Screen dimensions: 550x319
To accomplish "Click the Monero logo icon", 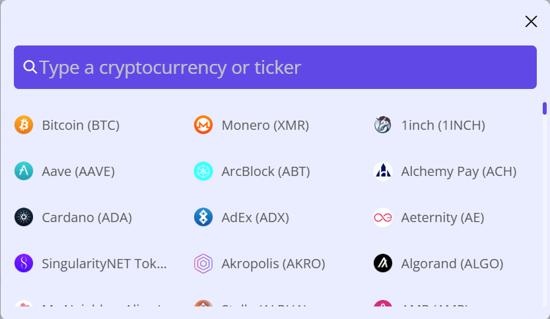I will pyautogui.click(x=203, y=125).
